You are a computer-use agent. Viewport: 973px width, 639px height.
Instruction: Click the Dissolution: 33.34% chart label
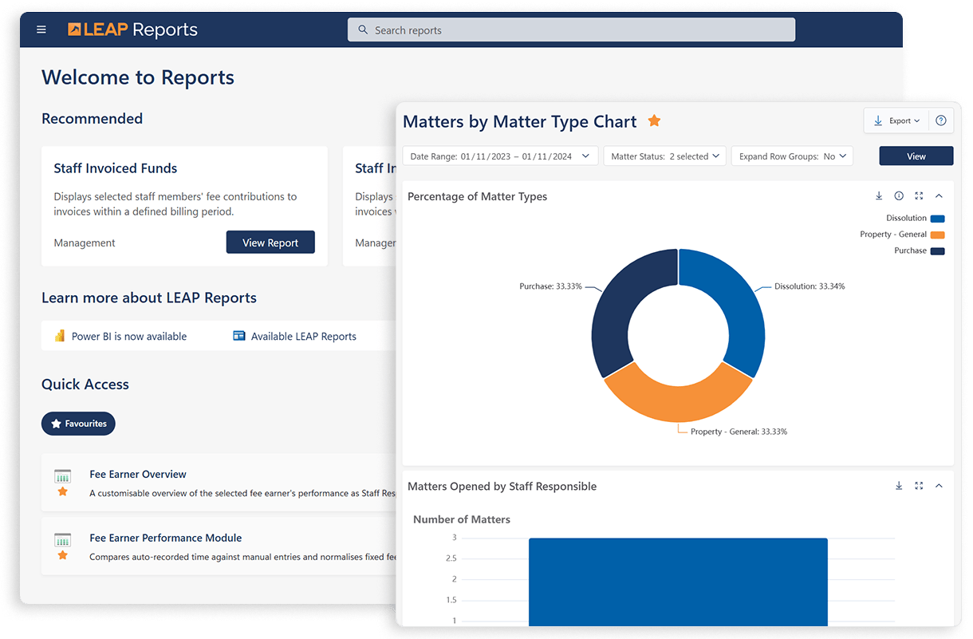click(810, 286)
